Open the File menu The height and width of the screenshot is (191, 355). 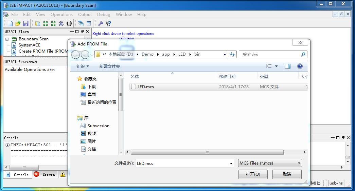[x=14, y=15]
